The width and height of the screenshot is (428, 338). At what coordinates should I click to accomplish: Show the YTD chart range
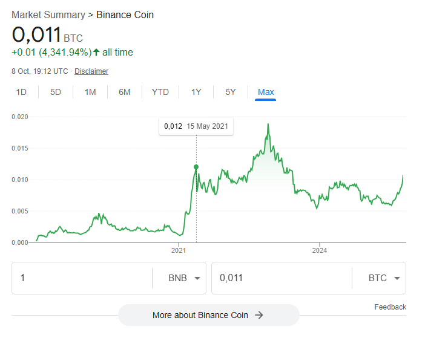pyautogui.click(x=160, y=92)
